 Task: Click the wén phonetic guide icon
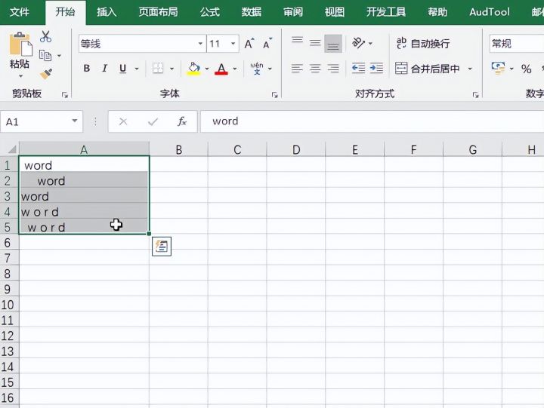257,68
